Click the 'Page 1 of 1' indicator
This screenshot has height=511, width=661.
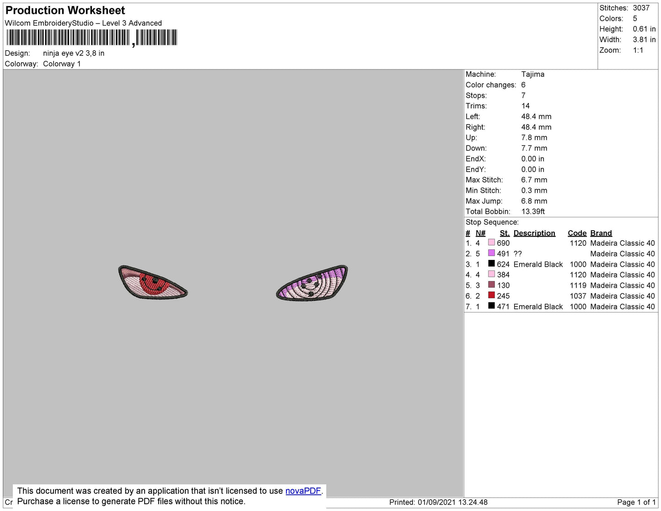[x=636, y=502]
